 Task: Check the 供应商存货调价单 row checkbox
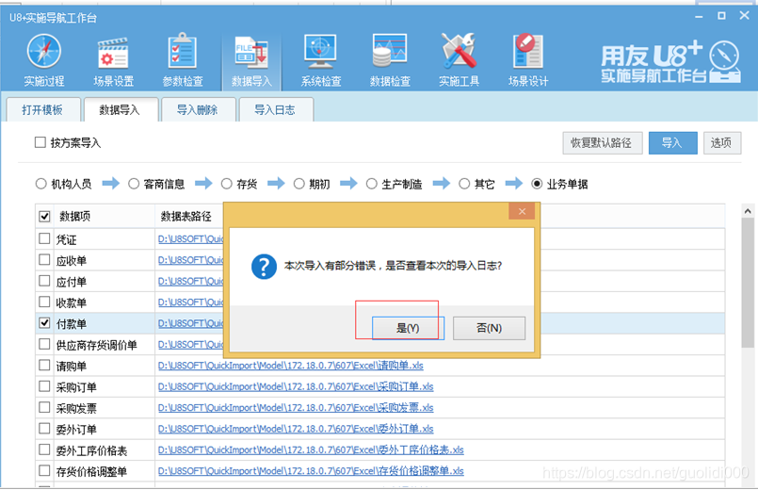(x=44, y=344)
